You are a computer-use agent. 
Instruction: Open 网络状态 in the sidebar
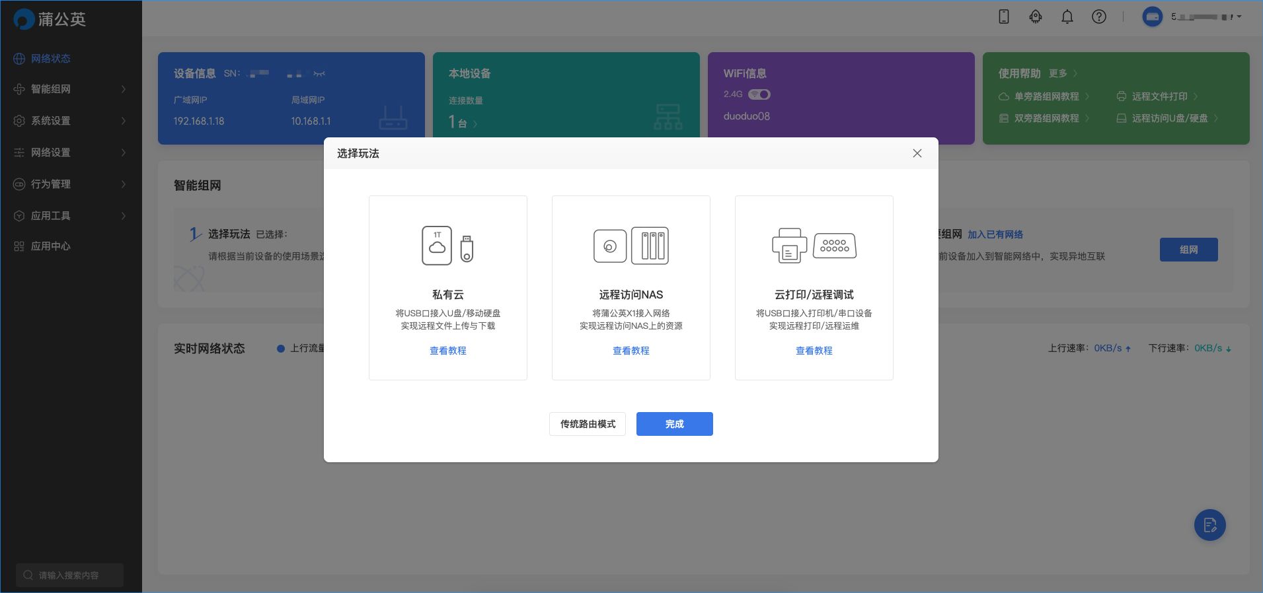tap(50, 59)
